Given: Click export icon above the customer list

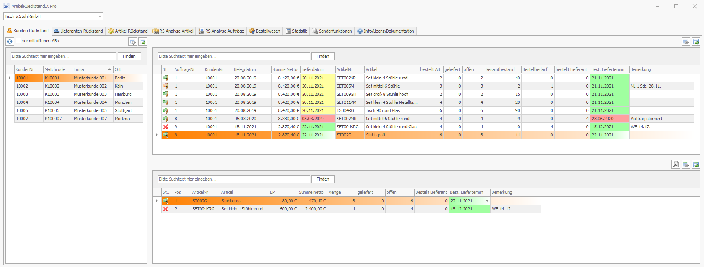Looking at the screenshot, I should (x=143, y=41).
